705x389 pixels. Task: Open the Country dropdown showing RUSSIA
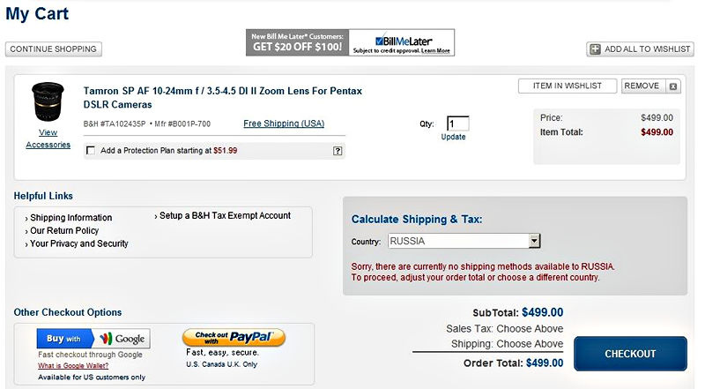[x=464, y=241]
